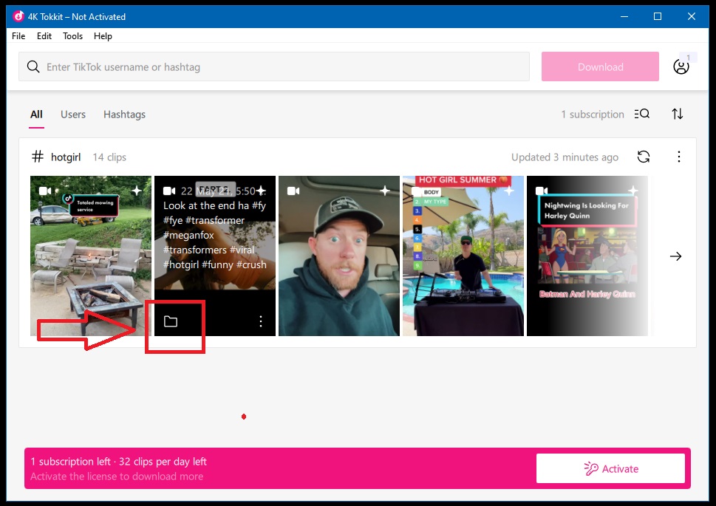Screen dimensions: 716x506
Task: Click the Download button
Action: tap(599, 66)
